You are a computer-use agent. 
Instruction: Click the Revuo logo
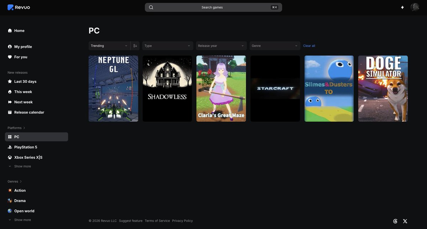click(x=19, y=7)
